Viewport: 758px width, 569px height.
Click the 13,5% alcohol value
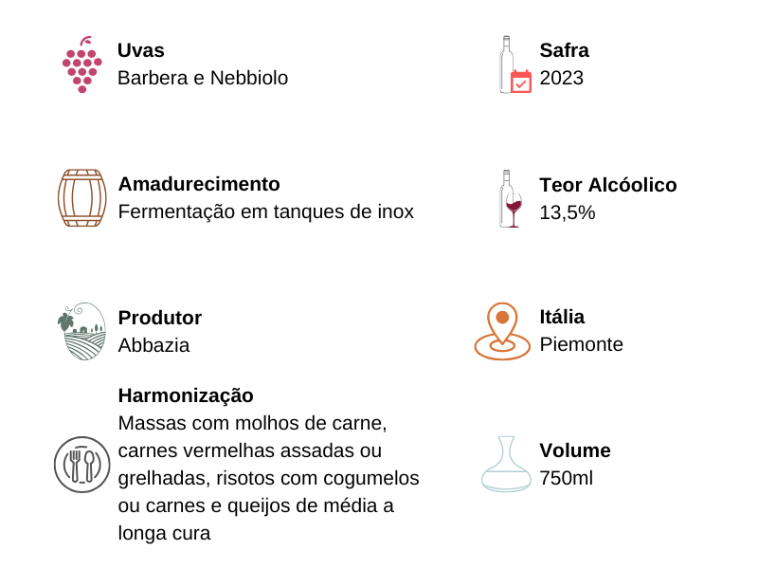click(x=568, y=212)
